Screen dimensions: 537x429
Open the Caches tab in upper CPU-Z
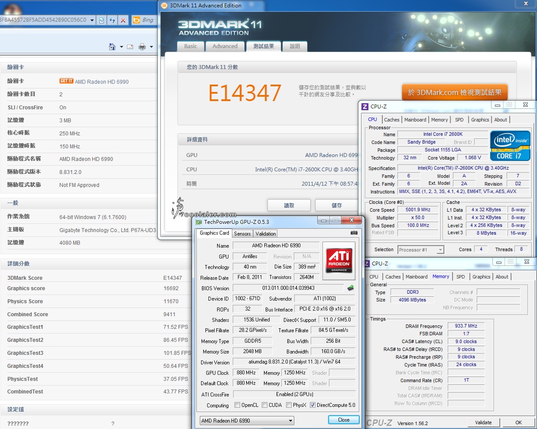(x=392, y=120)
